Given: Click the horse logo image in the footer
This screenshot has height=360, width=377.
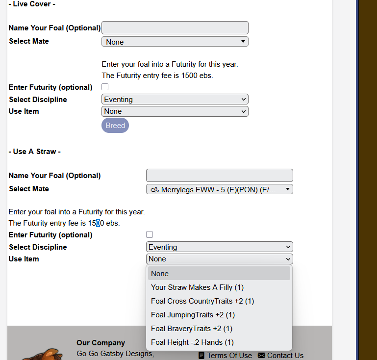Looking at the screenshot, I should pyautogui.click(x=42, y=354).
